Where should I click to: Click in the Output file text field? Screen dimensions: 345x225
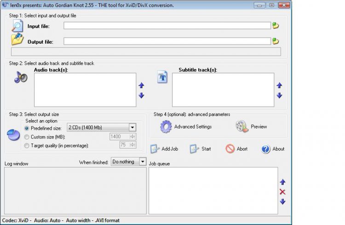(x=167, y=41)
